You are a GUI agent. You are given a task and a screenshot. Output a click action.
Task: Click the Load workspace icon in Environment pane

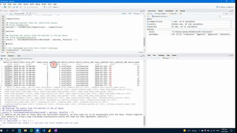click(148, 14)
